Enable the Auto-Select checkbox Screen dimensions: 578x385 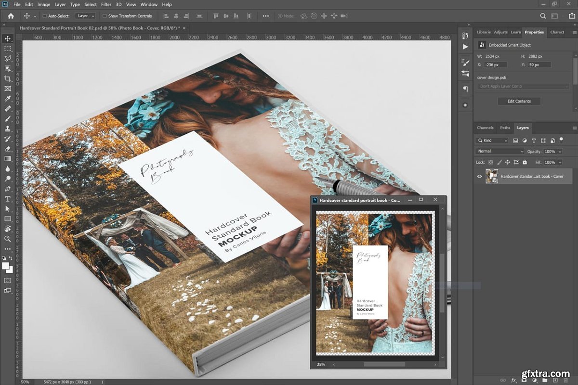pos(45,16)
